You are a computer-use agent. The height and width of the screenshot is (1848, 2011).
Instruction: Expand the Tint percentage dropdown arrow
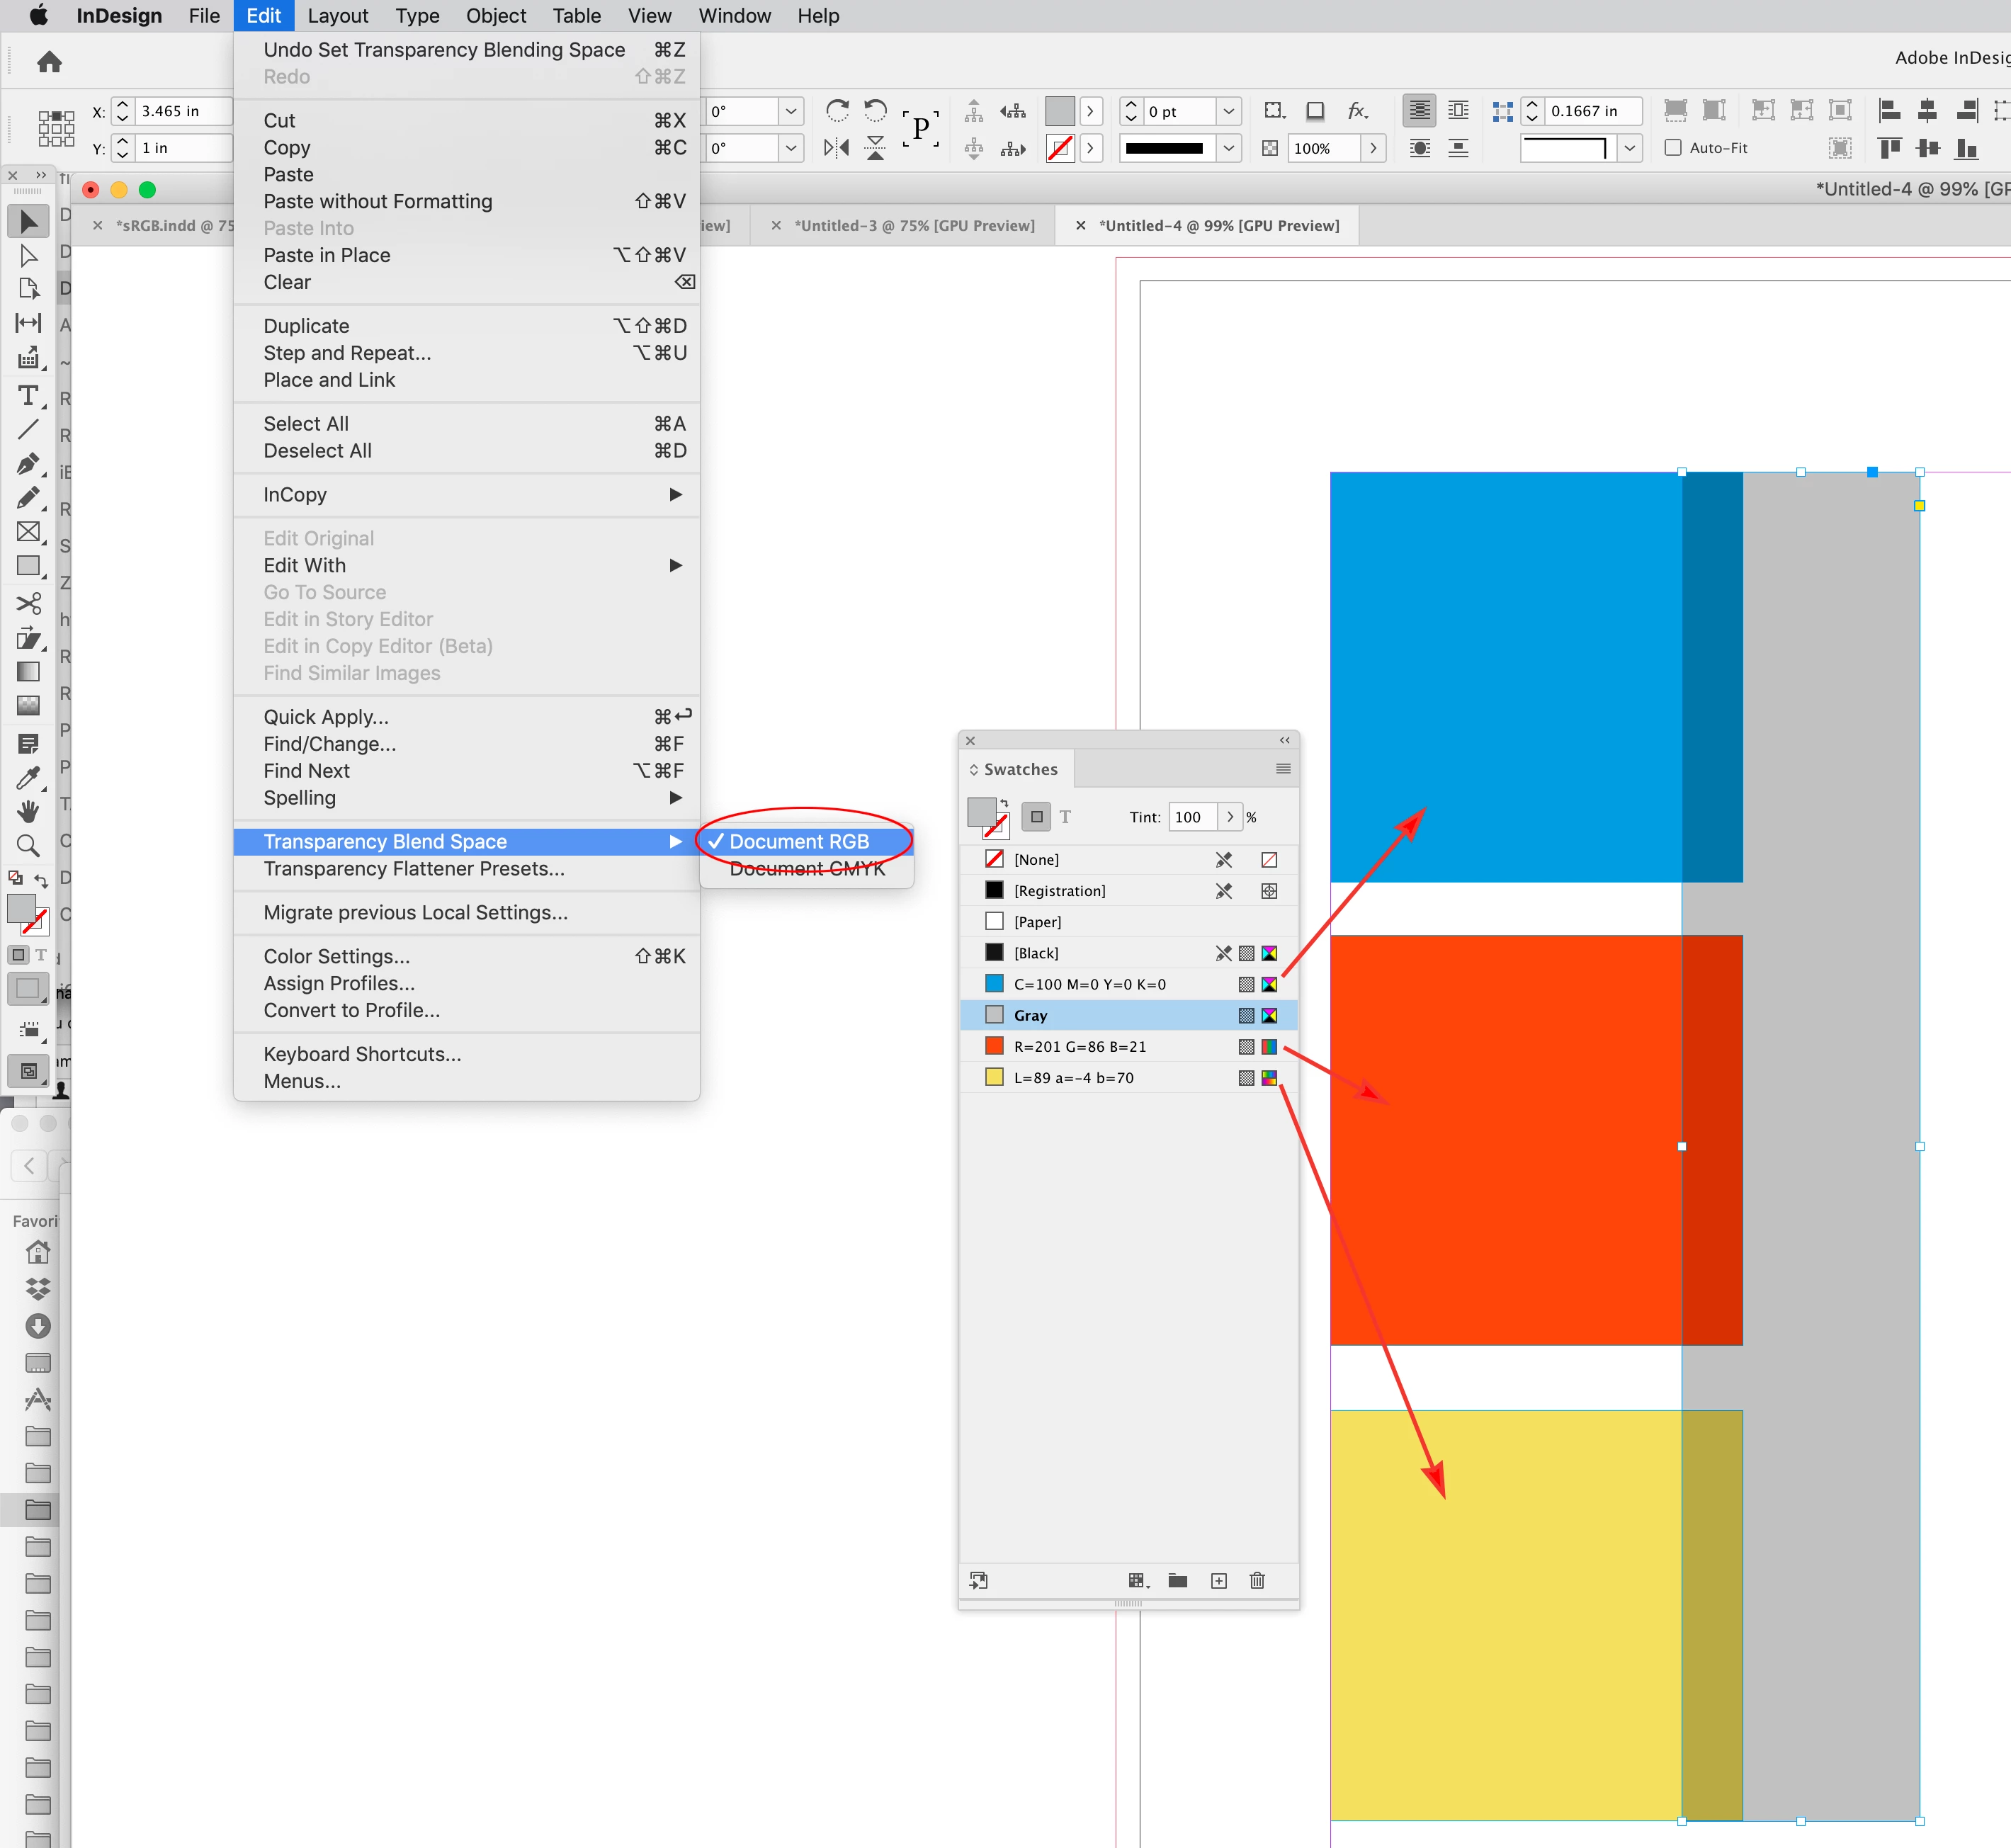point(1230,817)
